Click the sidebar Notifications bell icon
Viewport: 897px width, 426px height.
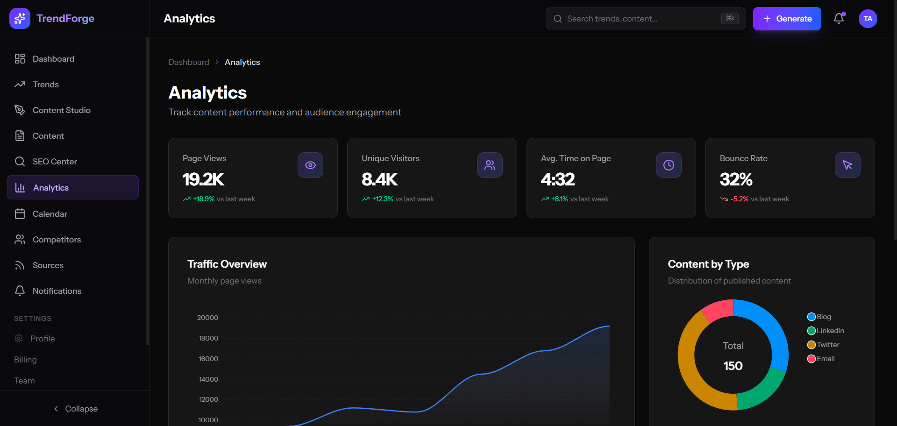click(x=20, y=291)
